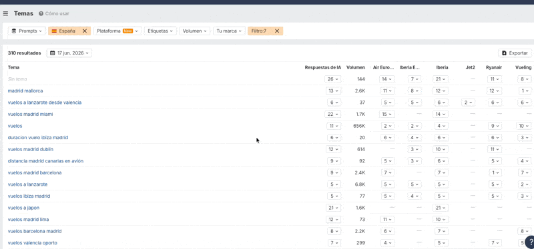Open the Etiquetas dropdown

[160, 31]
